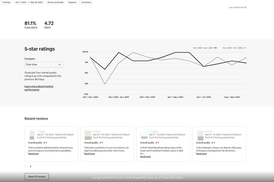Open 'Learn more about hosting performance' link
The width and height of the screenshot is (274, 182).
[39, 88]
